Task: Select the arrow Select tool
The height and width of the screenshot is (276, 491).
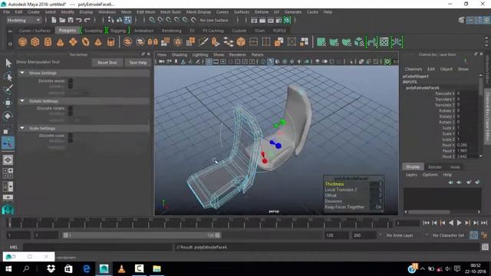Action: coord(8,63)
